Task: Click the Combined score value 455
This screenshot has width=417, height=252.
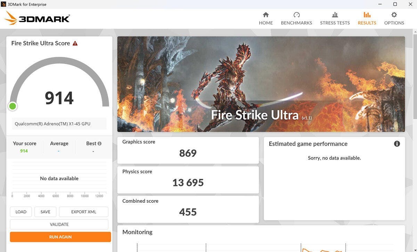Action: pyautogui.click(x=188, y=212)
